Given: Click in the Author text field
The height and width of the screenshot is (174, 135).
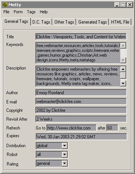Looking at the screenshot, I should click(x=81, y=93).
